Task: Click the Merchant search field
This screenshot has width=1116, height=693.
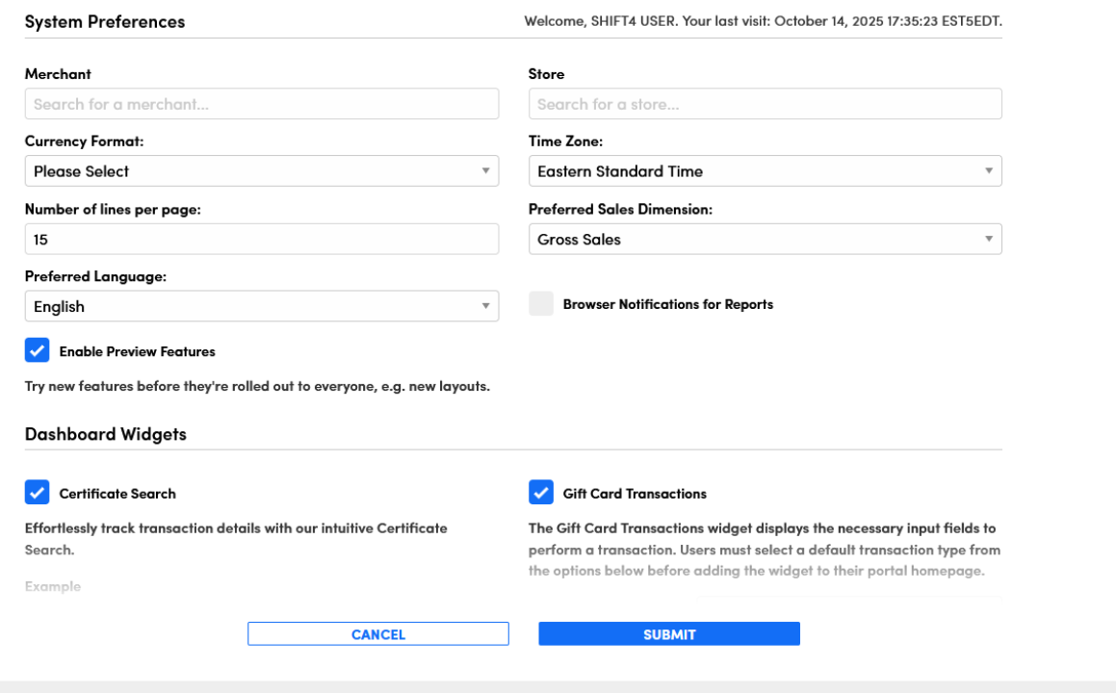Action: pos(261,104)
